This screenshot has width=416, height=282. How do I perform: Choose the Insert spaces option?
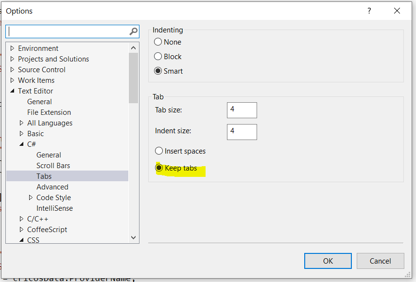pyautogui.click(x=158, y=151)
